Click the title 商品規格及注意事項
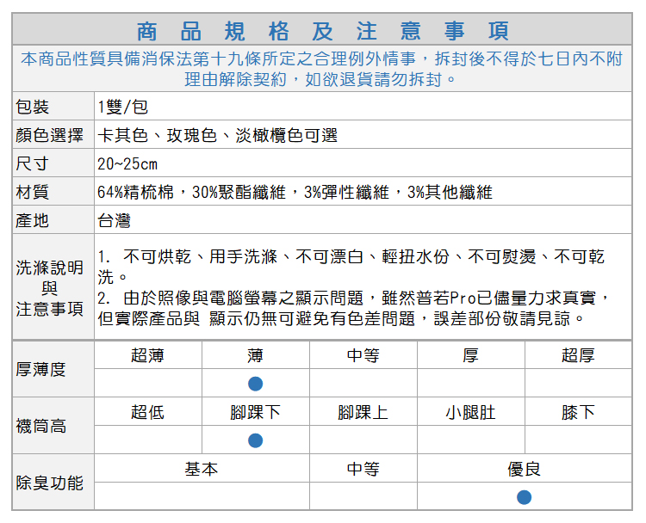This screenshot has height=523, width=646. click(x=323, y=31)
